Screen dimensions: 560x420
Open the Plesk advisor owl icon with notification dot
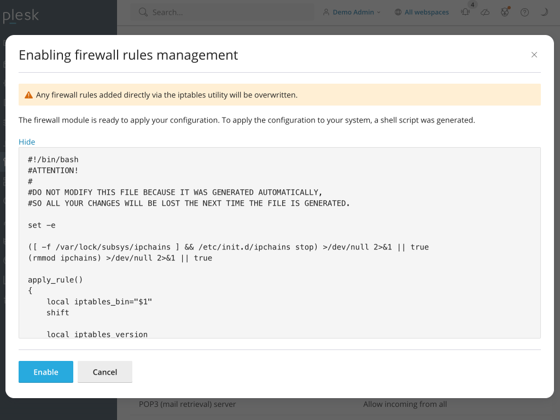[504, 11]
